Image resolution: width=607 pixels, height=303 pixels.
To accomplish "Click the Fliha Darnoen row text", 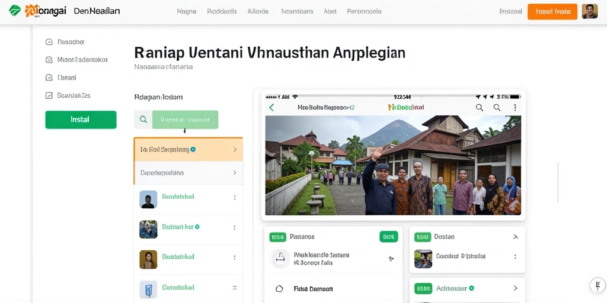I will pyautogui.click(x=313, y=289).
